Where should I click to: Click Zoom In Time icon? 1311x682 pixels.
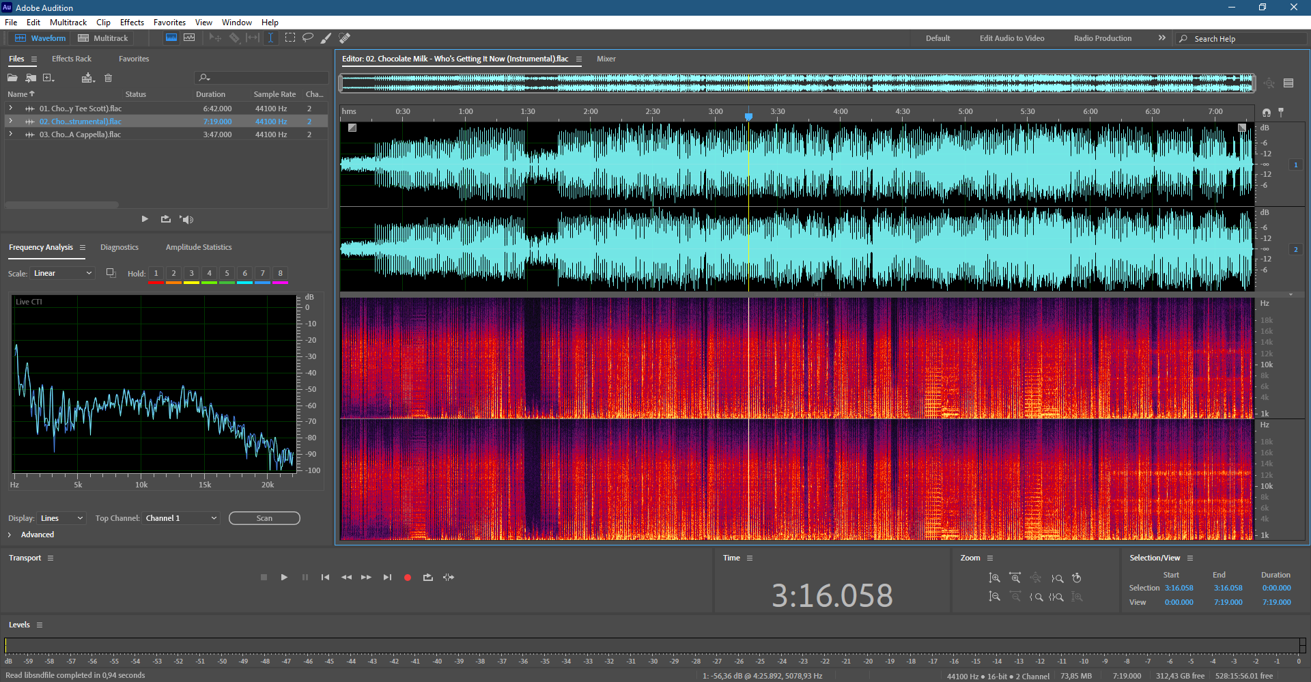1015,578
